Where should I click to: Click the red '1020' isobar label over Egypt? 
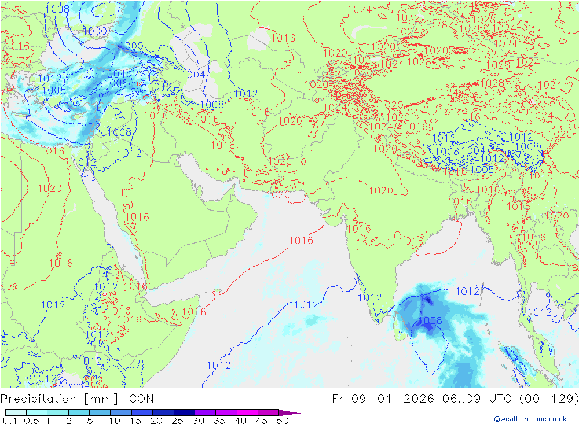[50, 188]
